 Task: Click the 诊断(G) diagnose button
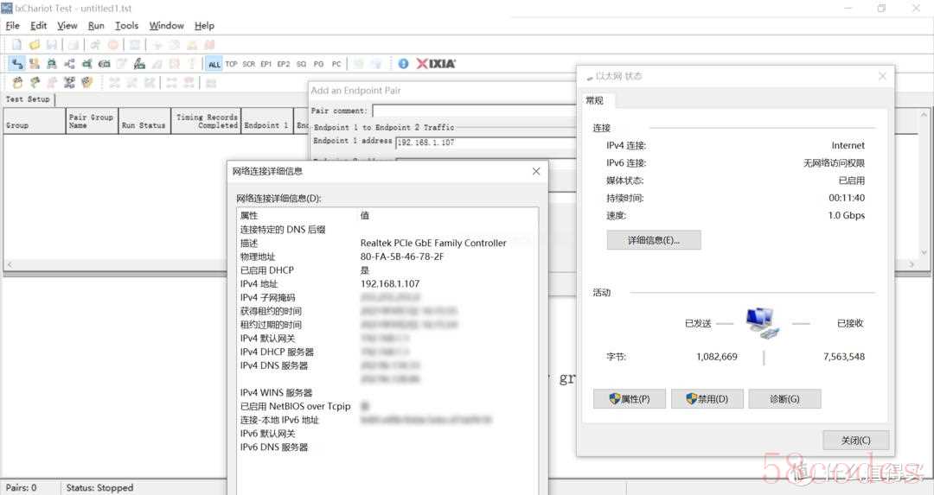pos(784,399)
